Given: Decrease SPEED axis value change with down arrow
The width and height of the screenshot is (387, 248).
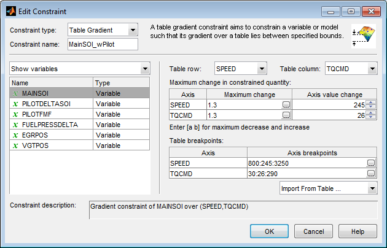Looking at the screenshot, I should pyautogui.click(x=370, y=107).
